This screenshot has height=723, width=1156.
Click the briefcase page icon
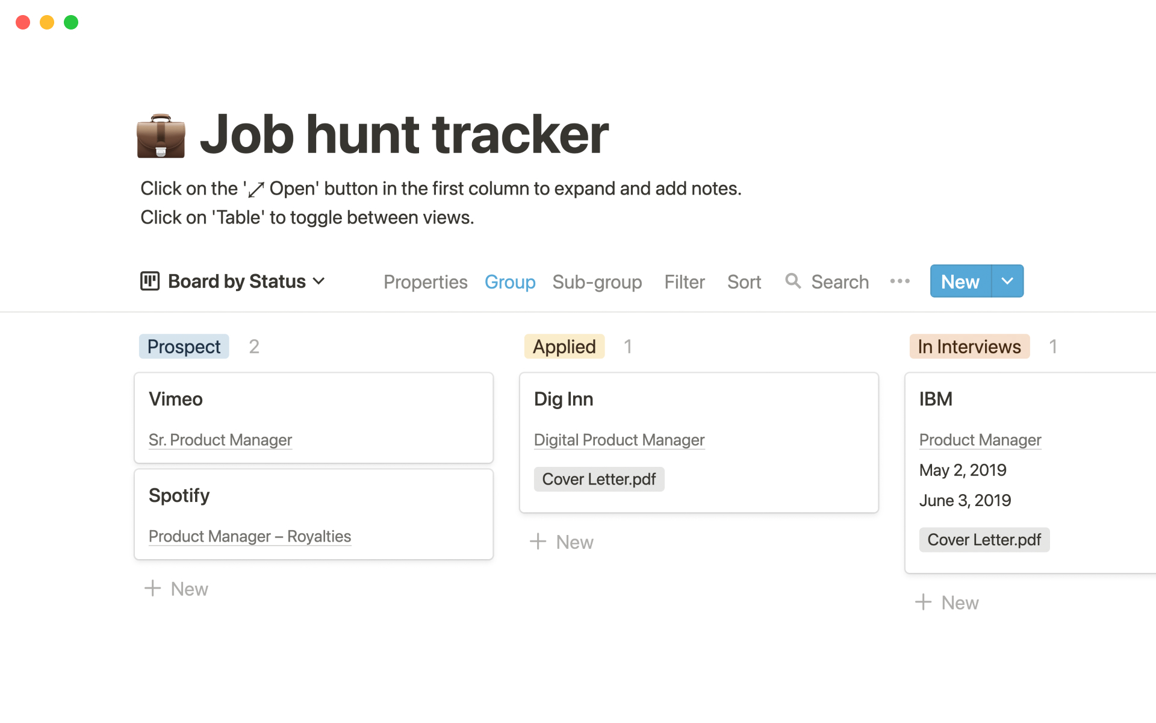tap(161, 136)
